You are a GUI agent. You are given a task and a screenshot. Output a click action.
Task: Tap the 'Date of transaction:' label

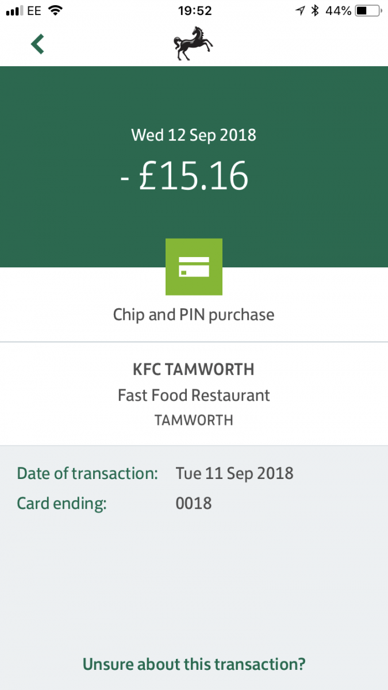(x=87, y=473)
